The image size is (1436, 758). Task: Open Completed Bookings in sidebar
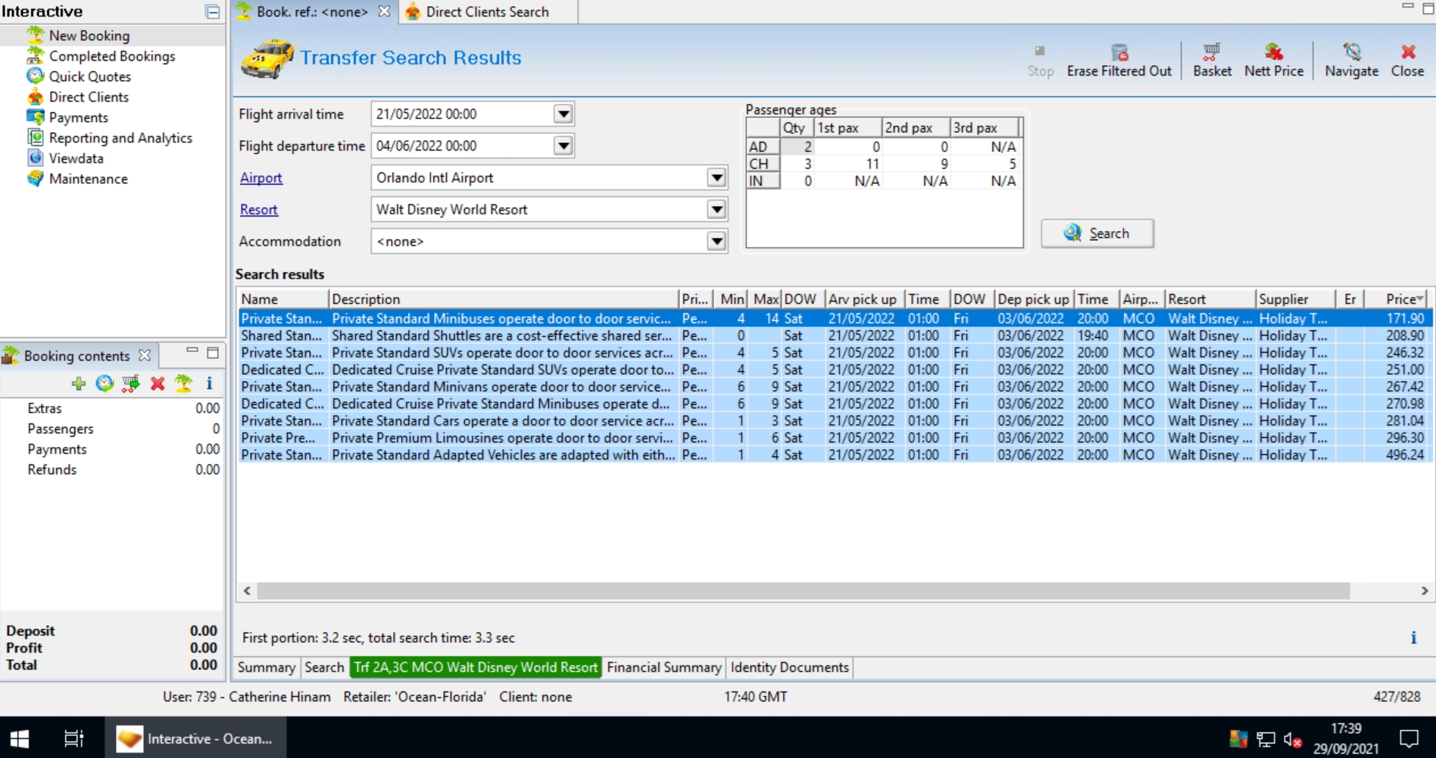click(x=112, y=56)
